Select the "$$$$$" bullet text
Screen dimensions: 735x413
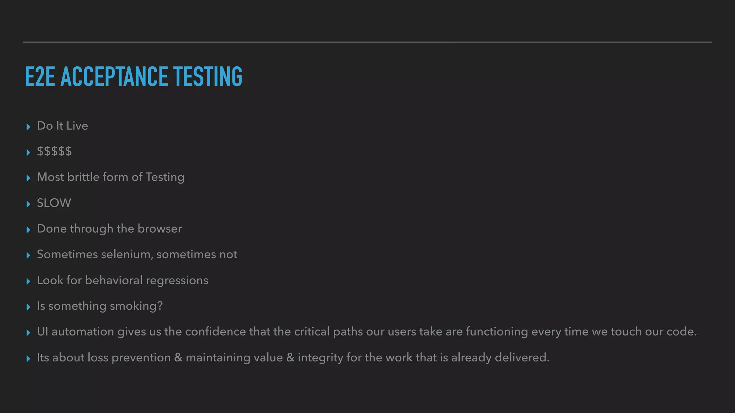coord(54,151)
